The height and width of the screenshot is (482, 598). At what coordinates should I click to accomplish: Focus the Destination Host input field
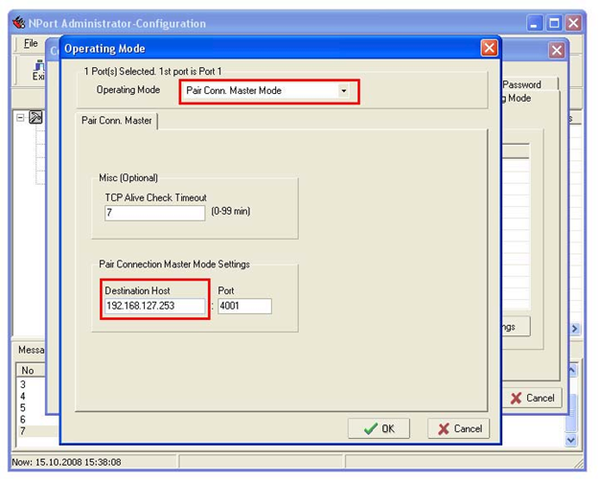(x=154, y=307)
